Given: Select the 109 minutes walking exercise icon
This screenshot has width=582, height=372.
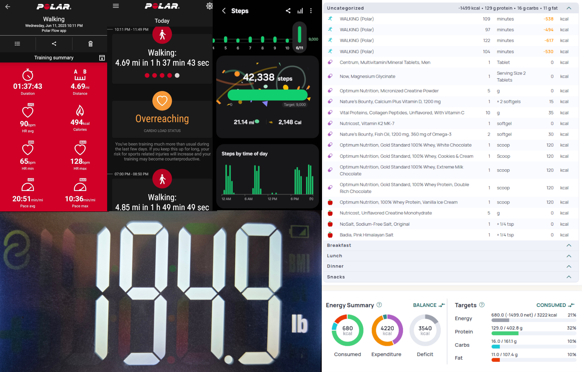Looking at the screenshot, I should (x=330, y=19).
